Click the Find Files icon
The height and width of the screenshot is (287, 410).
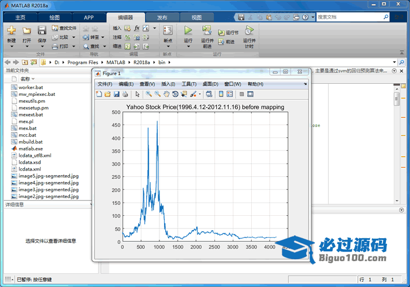point(54,28)
